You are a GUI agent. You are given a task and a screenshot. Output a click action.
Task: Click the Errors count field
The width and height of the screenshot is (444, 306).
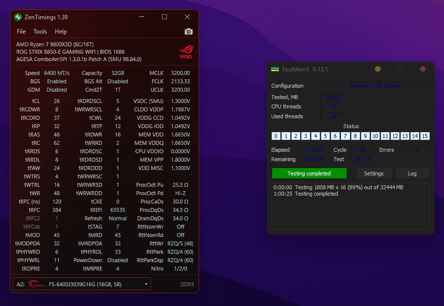417,150
